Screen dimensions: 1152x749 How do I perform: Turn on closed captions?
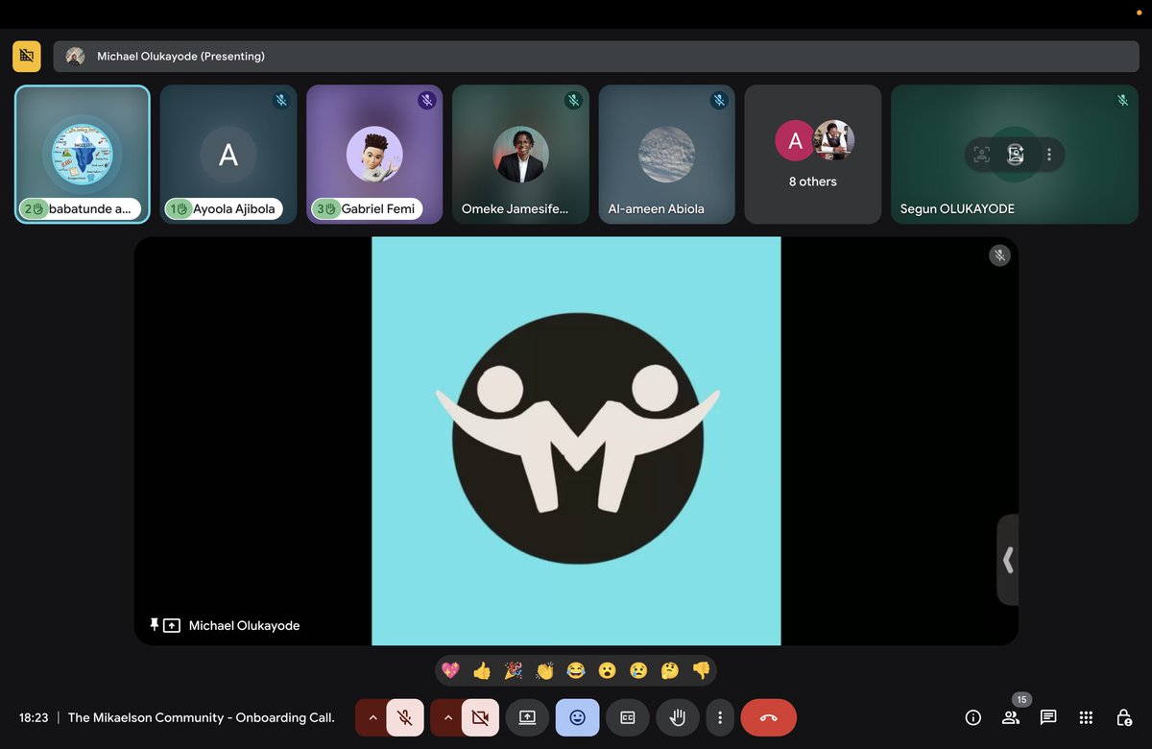pos(627,717)
